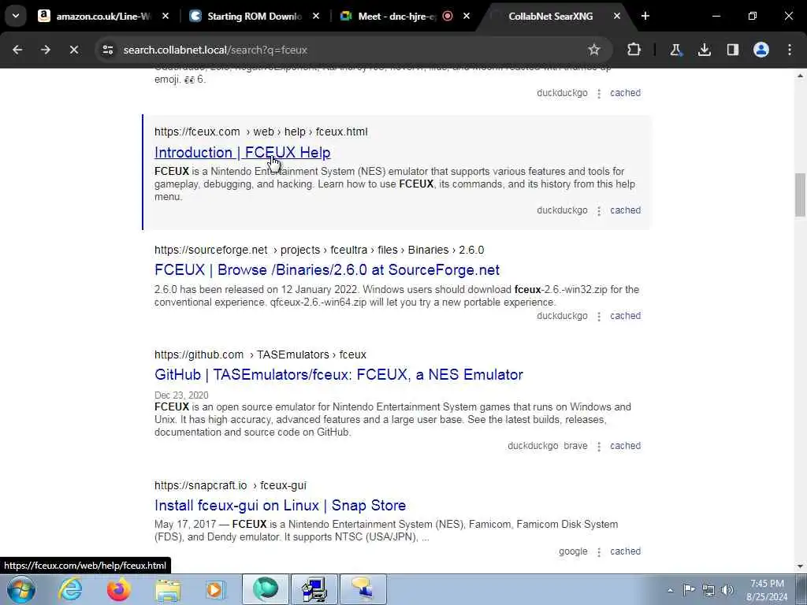Open Windows Media Player taskbar icon

(x=216, y=589)
